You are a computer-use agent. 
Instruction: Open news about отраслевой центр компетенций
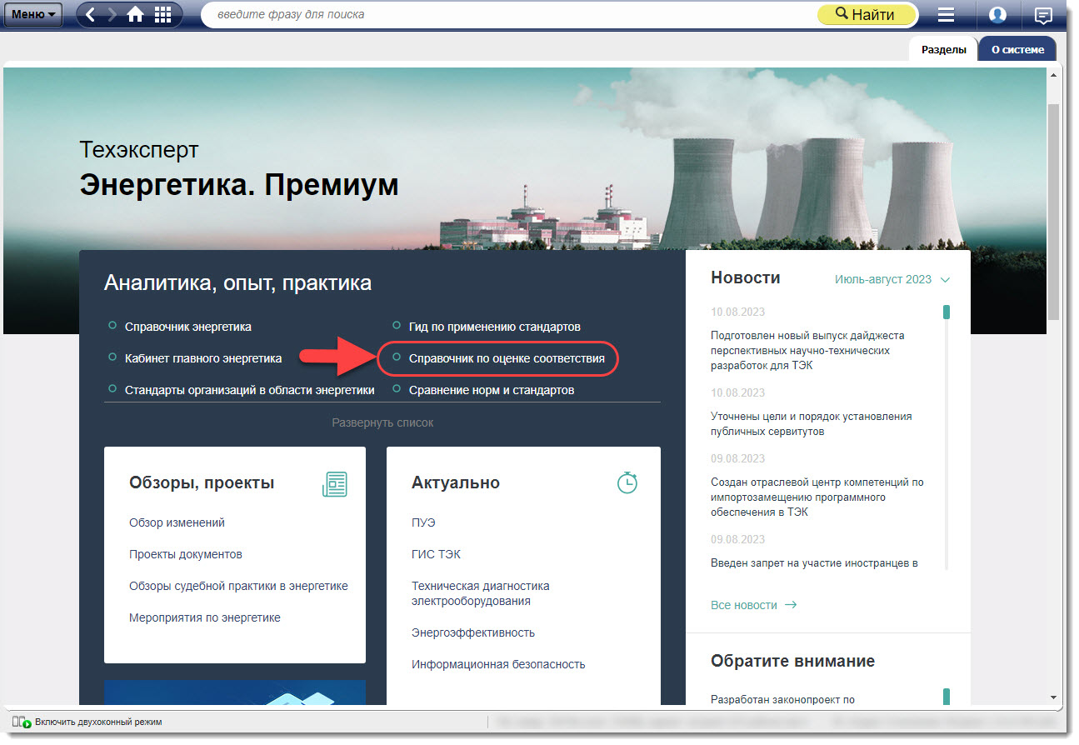tap(817, 497)
